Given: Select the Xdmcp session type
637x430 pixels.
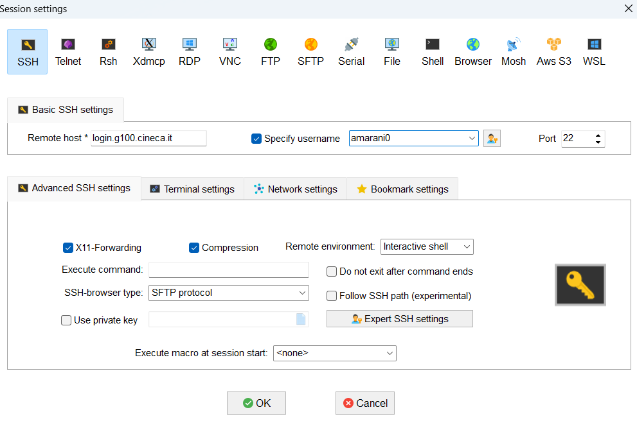Looking at the screenshot, I should (x=148, y=51).
